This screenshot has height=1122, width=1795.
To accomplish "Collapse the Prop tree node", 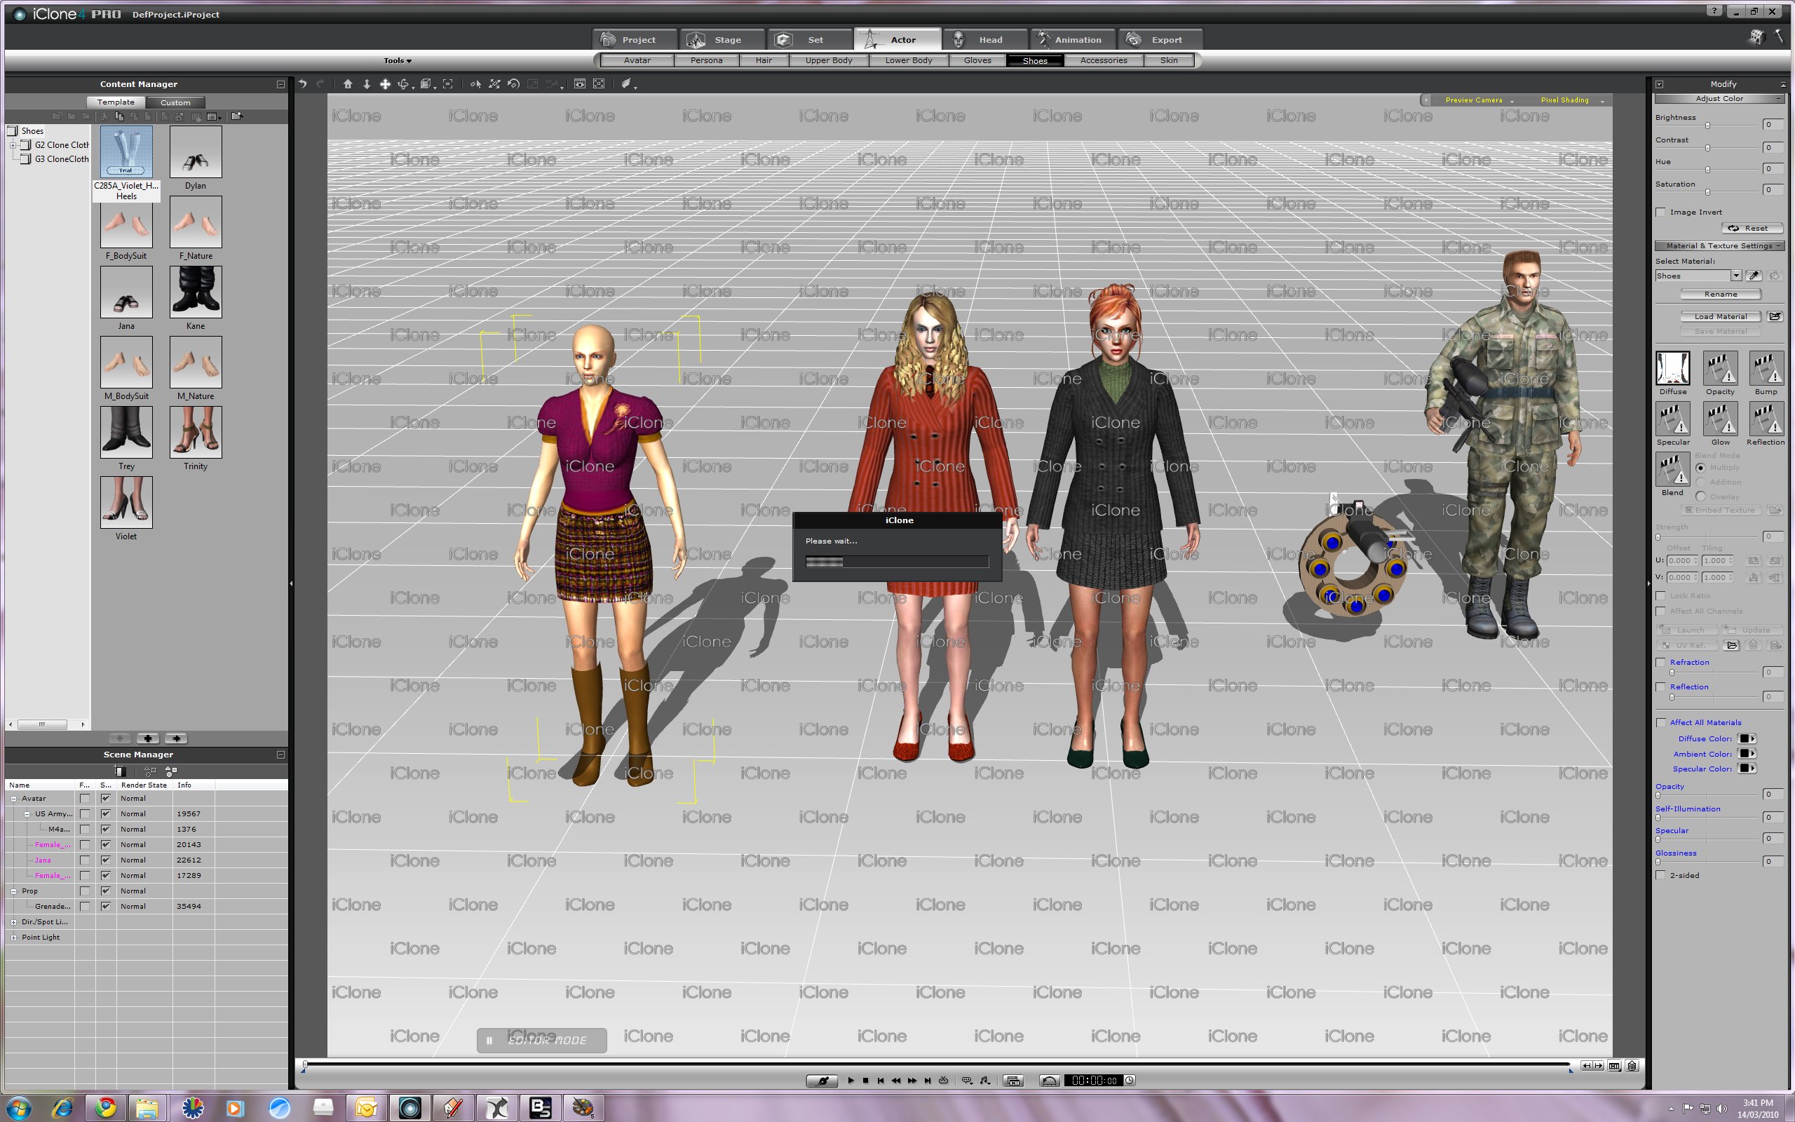I will tap(14, 891).
